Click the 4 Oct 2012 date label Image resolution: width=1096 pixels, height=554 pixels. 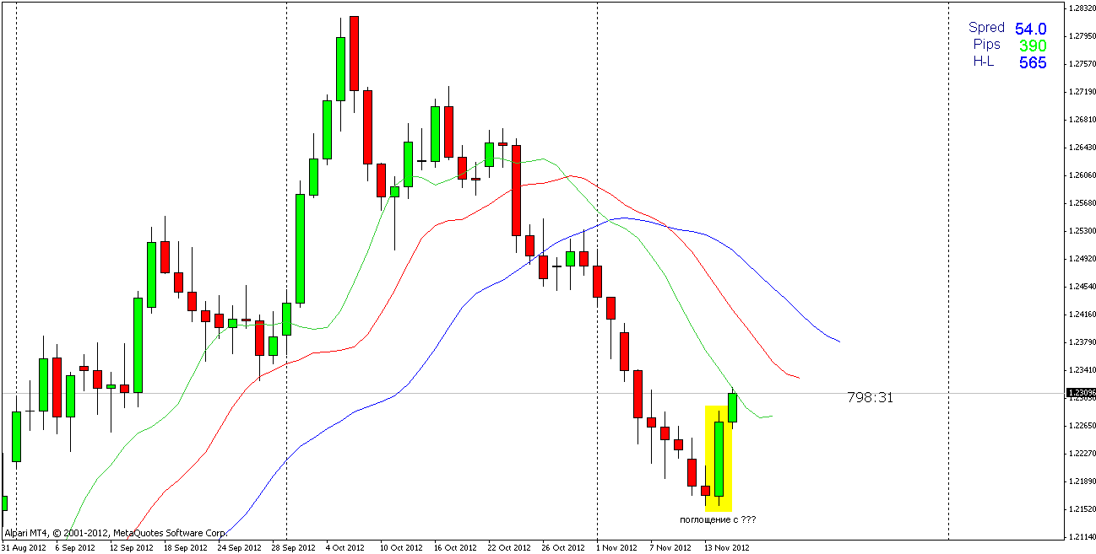(345, 547)
